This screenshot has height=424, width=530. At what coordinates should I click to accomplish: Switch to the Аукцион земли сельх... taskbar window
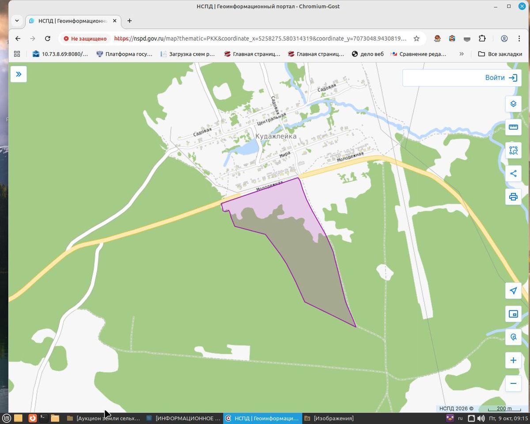[103, 418]
